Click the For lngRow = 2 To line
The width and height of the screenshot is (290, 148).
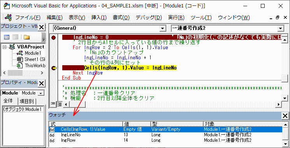click(120, 48)
